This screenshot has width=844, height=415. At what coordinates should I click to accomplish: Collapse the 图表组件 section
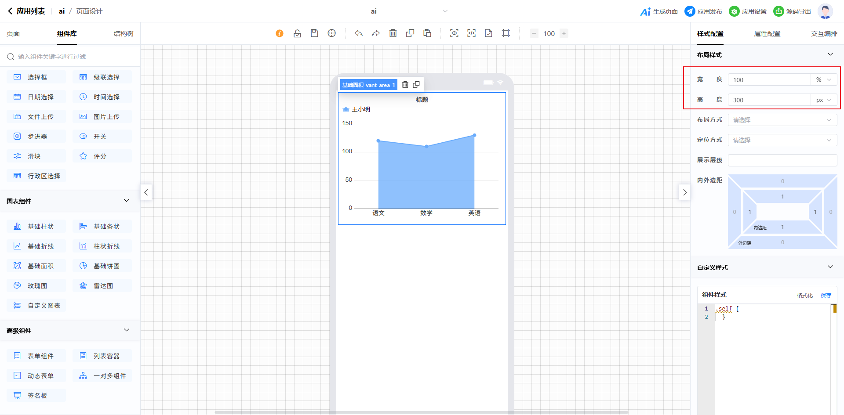[127, 201]
